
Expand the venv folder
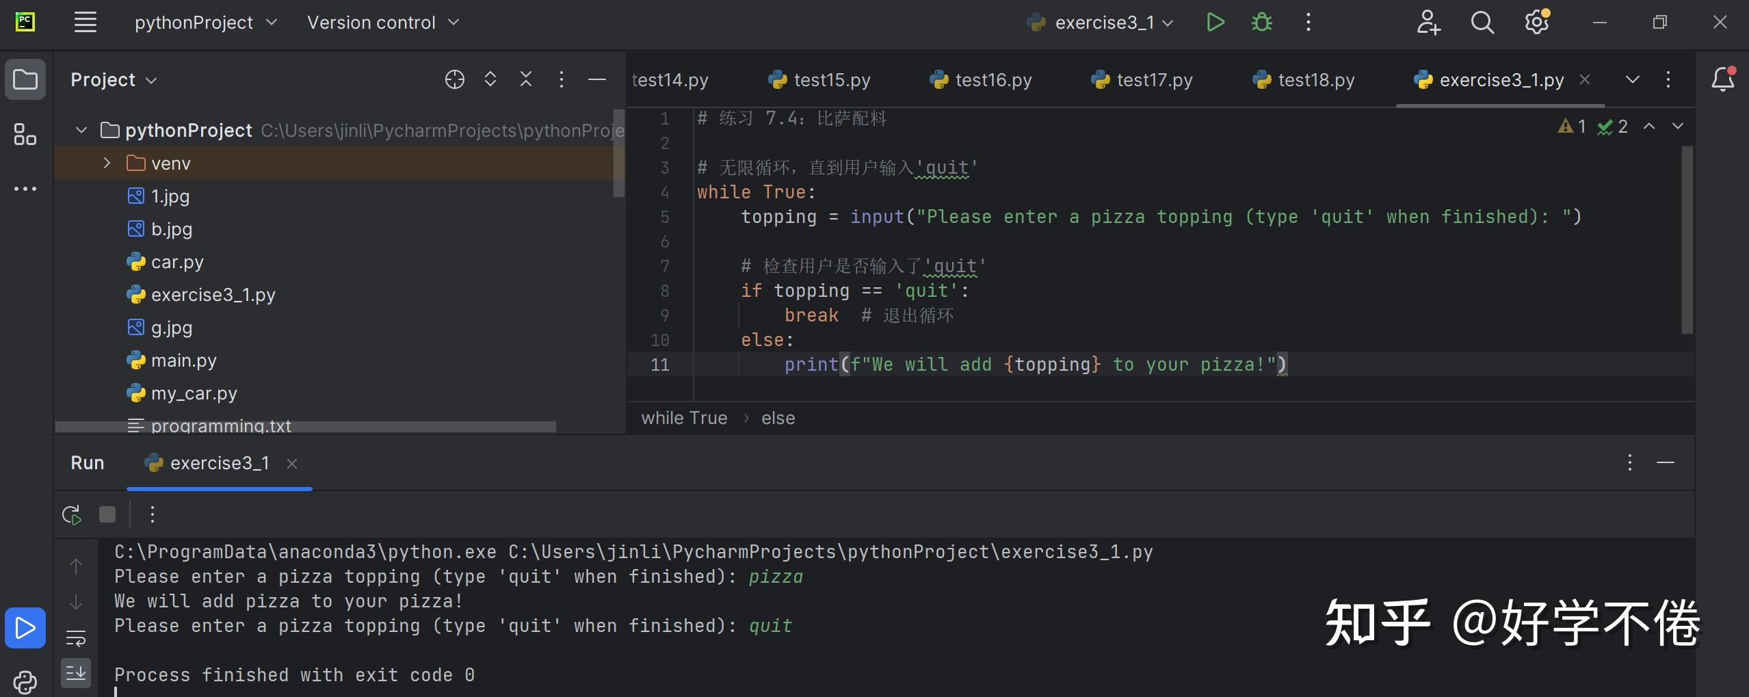point(107,163)
